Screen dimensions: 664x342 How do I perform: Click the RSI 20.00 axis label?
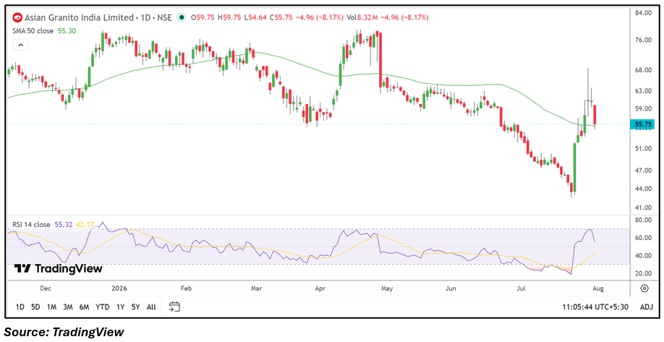coord(642,273)
